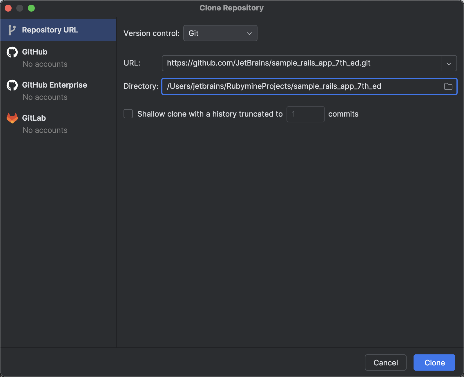The height and width of the screenshot is (377, 464).
Task: Expand the URL history dropdown arrow
Action: pyautogui.click(x=449, y=64)
